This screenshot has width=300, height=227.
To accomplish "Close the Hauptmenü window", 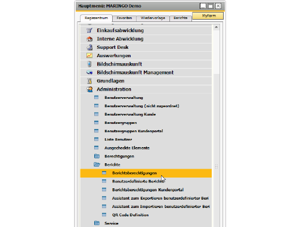I will coord(218,6).
